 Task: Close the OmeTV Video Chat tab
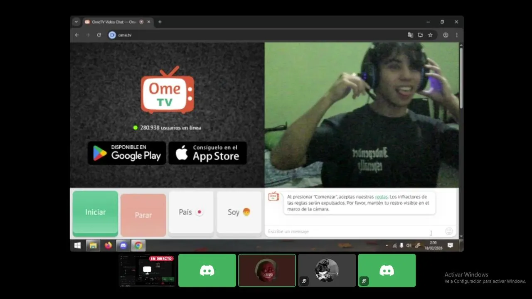point(149,22)
